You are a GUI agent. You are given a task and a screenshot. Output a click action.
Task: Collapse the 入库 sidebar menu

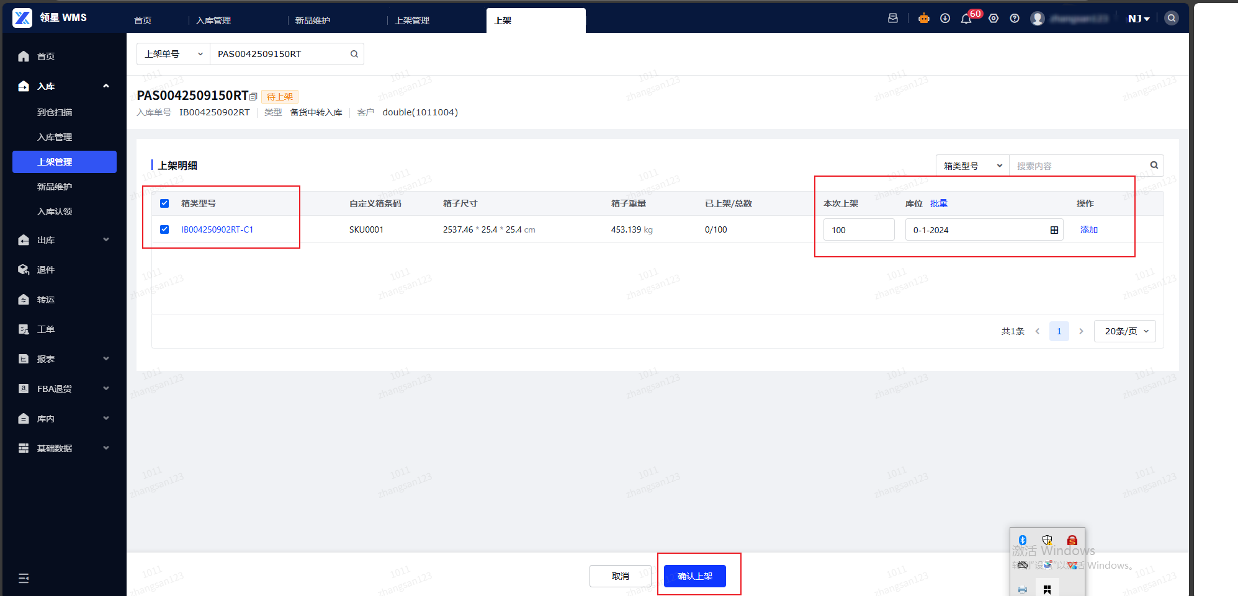coord(106,86)
